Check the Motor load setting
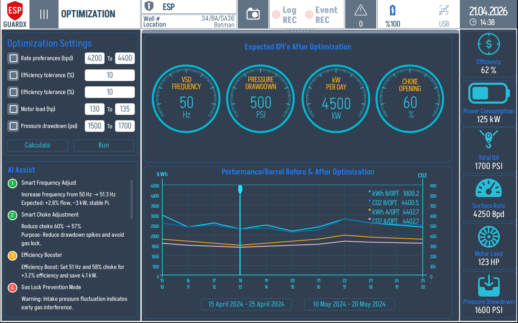The image size is (518, 323). (x=13, y=109)
